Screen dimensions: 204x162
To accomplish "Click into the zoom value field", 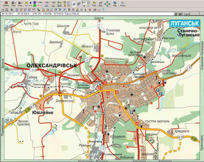I will (84, 3).
